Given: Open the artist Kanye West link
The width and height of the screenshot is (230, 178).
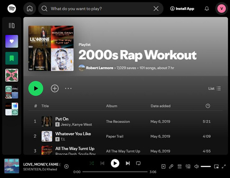Looking at the screenshot, I should (x=82, y=124).
